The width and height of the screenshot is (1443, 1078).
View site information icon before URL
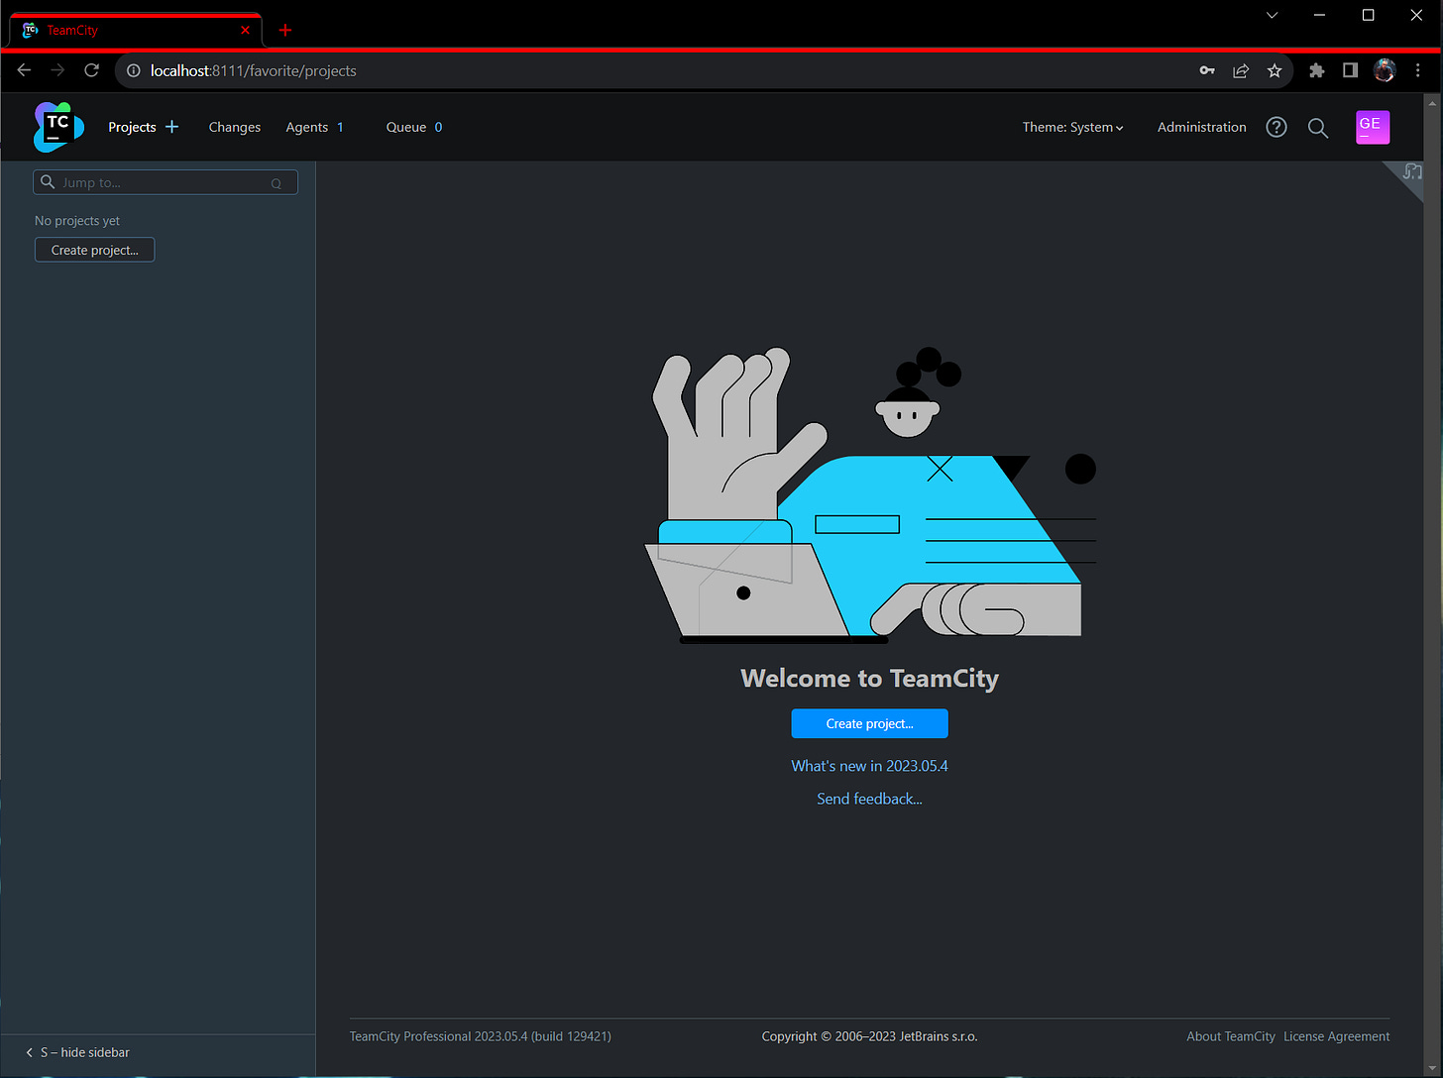click(134, 70)
